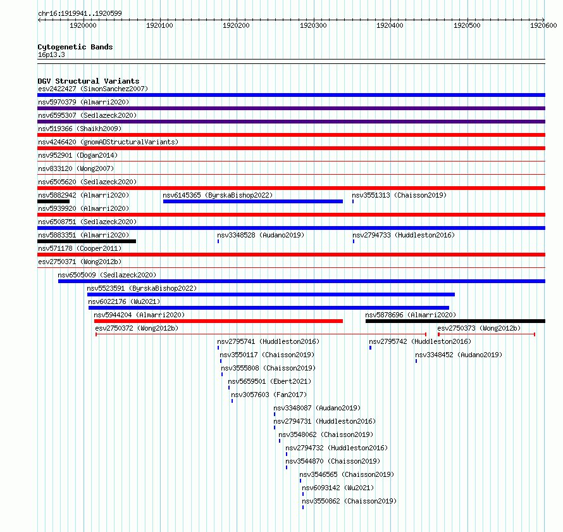Screen dimensions: 563x532
Task: Select the nsv6505620 (Sedlazeck2020) variant label
Action: [87, 182]
